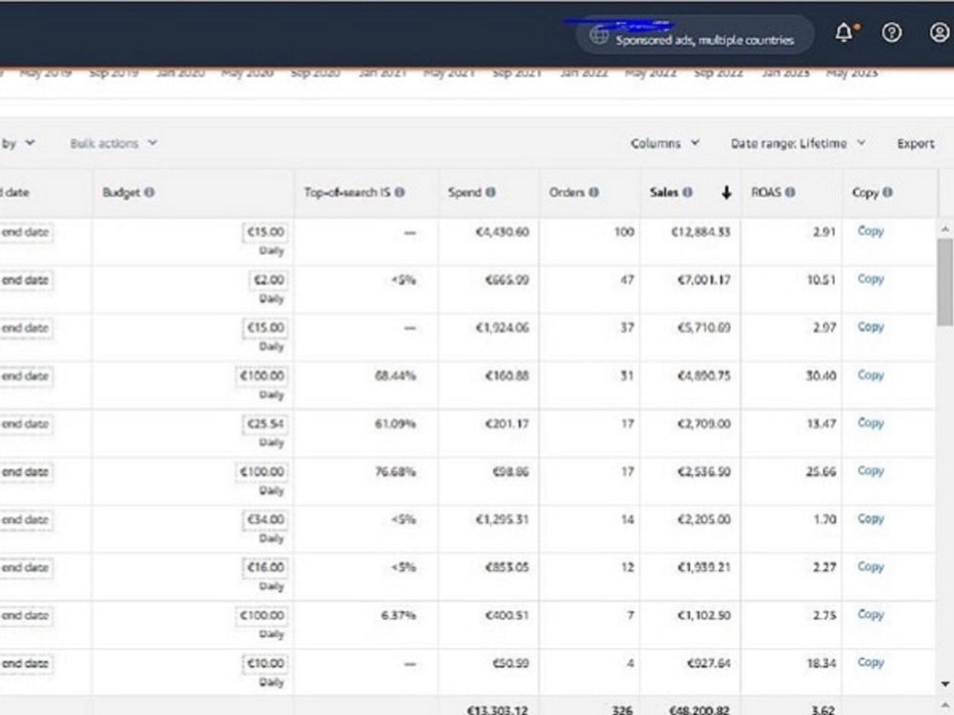This screenshot has width=954, height=715.
Task: Set end date for the €4,430.60 spend campaign
Action: point(26,233)
